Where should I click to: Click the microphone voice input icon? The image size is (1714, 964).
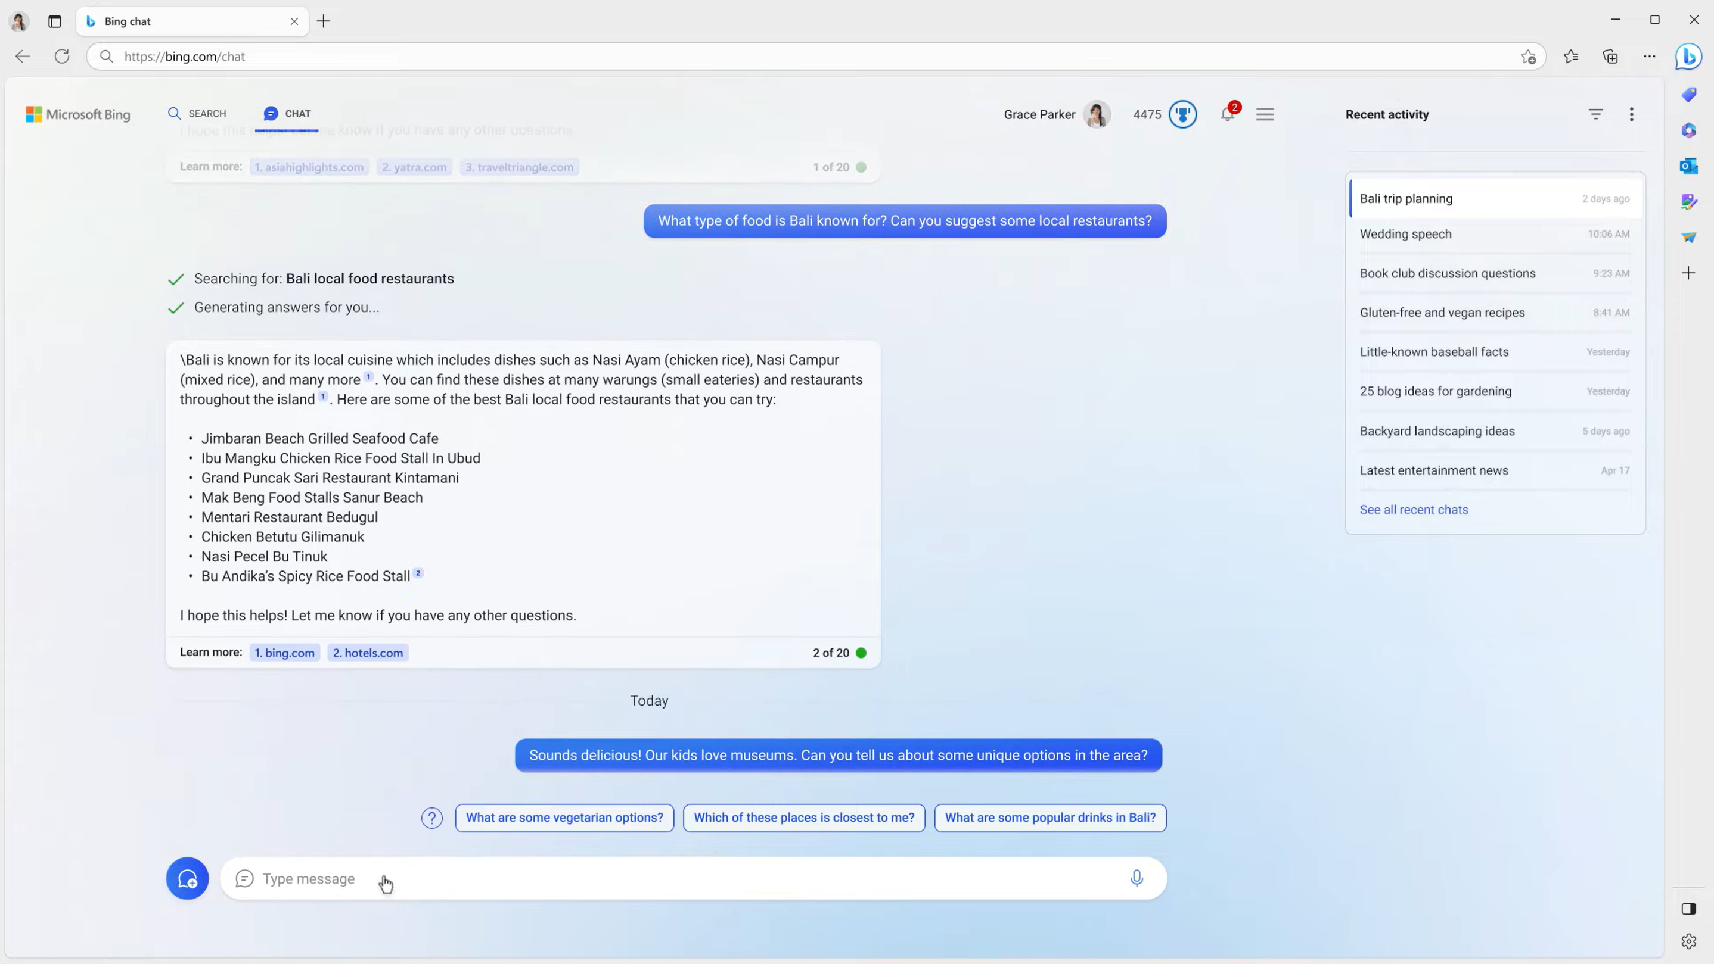[1137, 878]
